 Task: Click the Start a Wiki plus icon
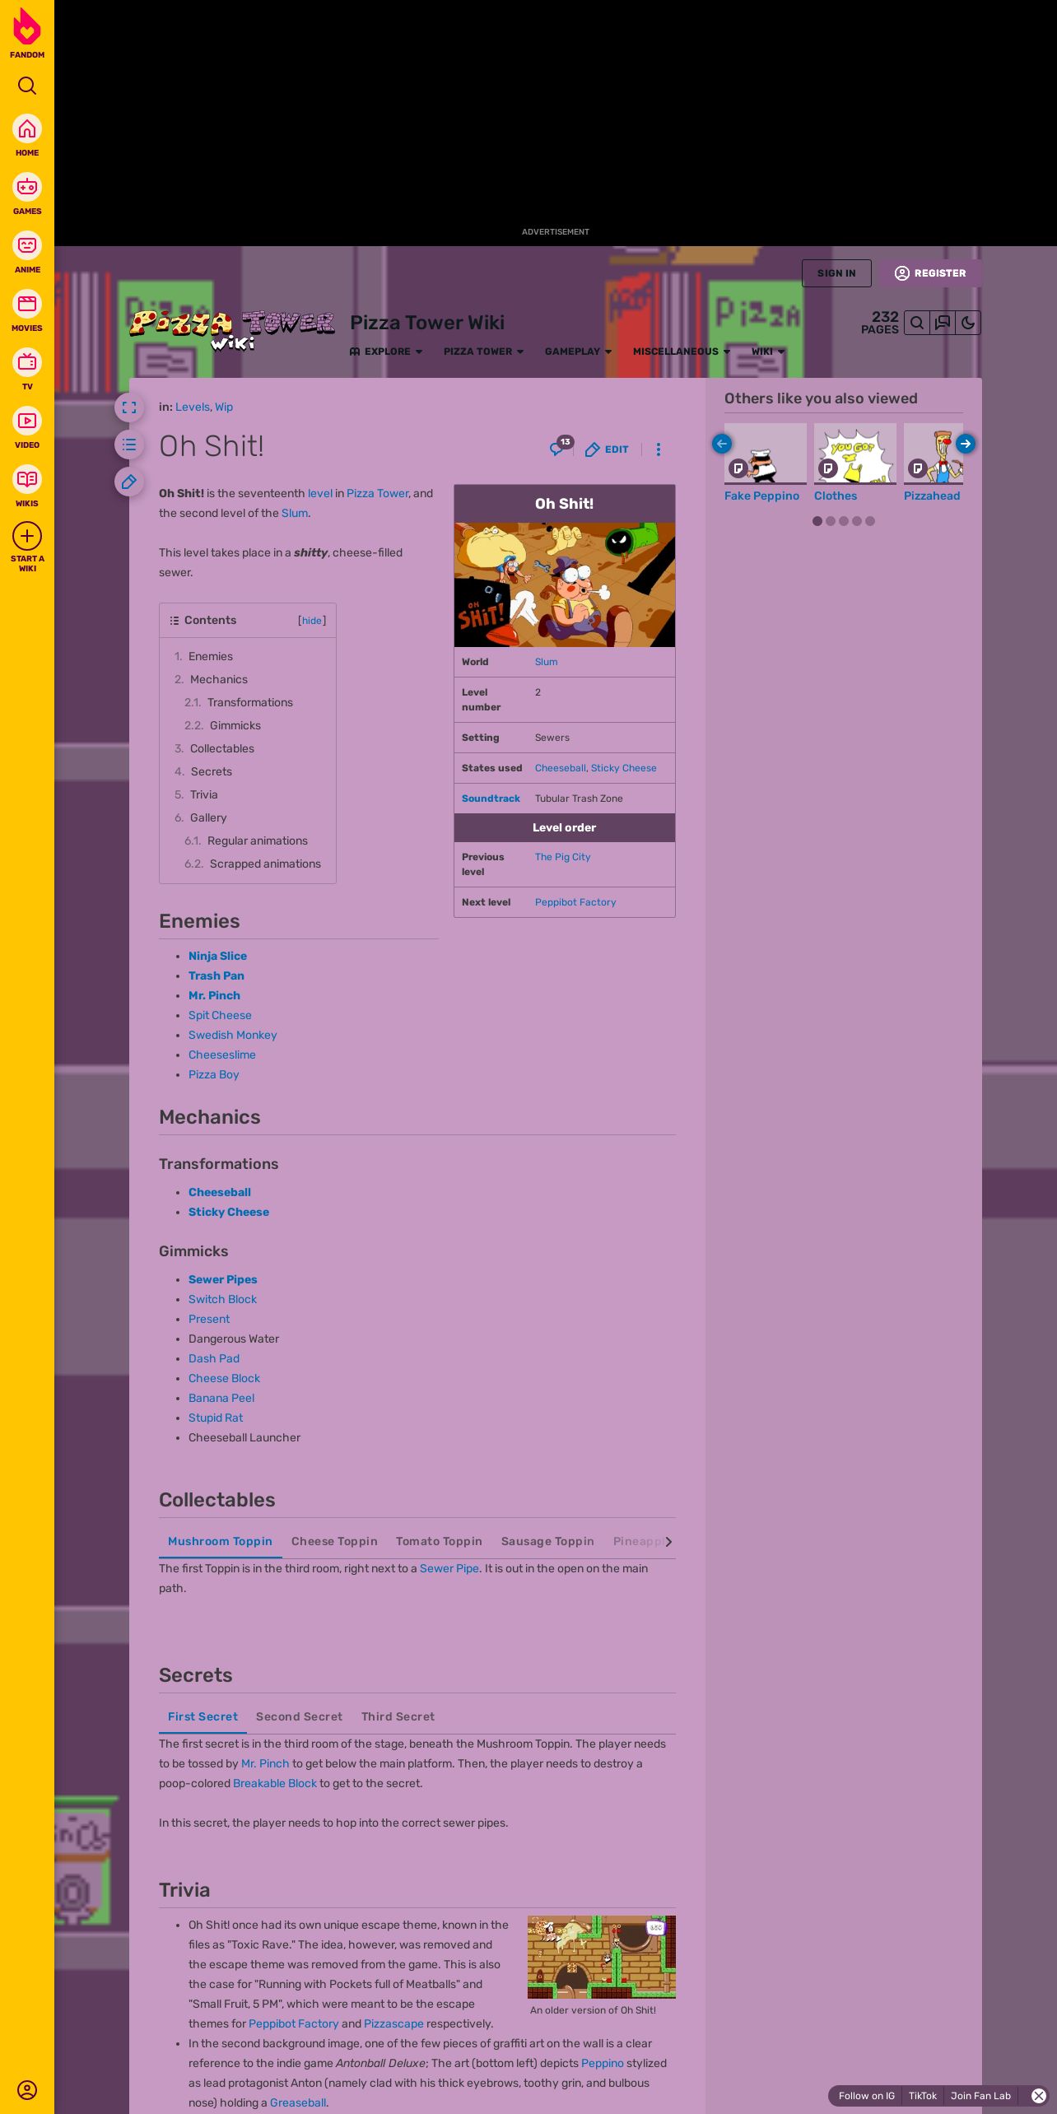(x=27, y=537)
